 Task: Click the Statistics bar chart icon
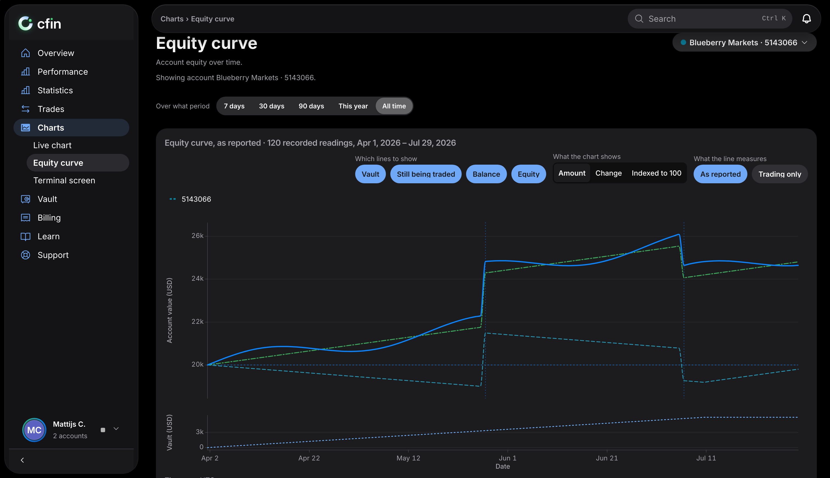25,90
